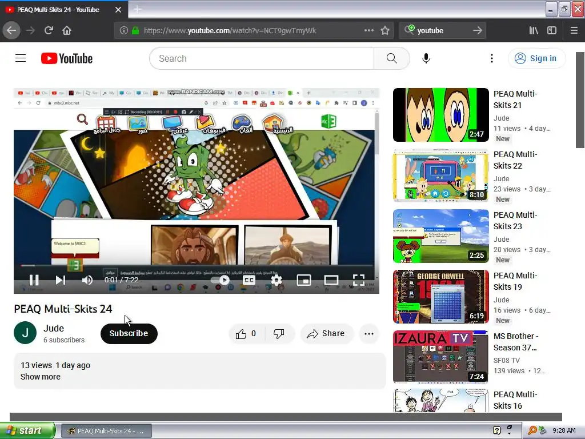Click the video progress bar
This screenshot has height=439, width=585.
[197, 265]
